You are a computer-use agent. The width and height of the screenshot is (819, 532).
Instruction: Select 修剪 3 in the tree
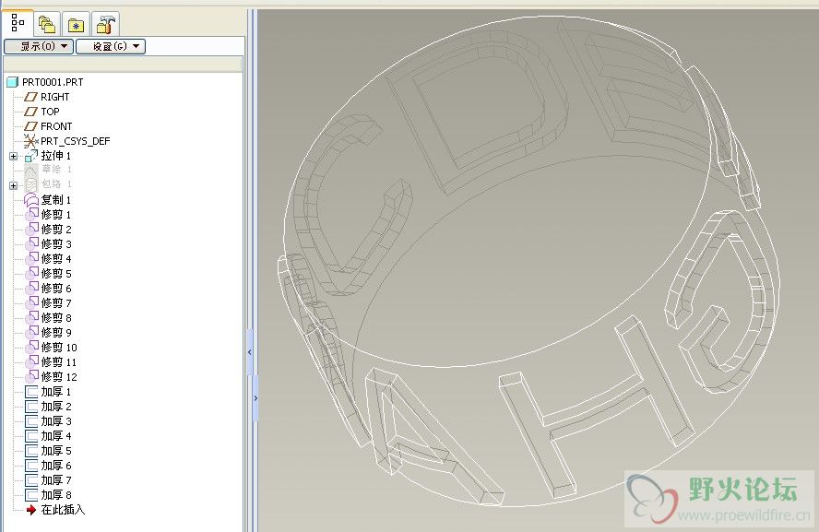[56, 243]
